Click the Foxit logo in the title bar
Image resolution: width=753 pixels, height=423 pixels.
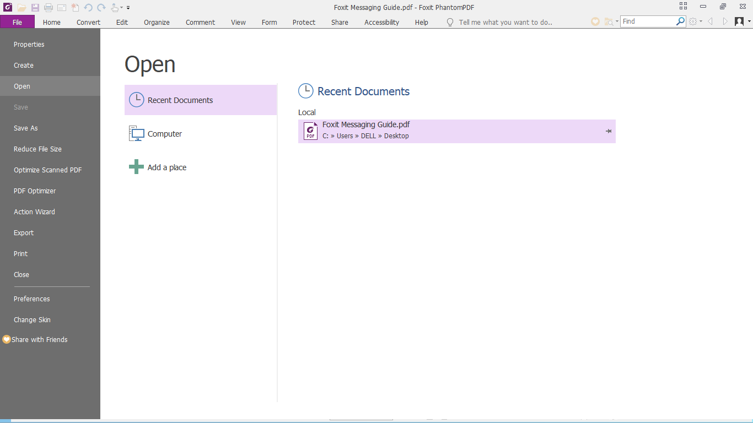pyautogui.click(x=8, y=7)
